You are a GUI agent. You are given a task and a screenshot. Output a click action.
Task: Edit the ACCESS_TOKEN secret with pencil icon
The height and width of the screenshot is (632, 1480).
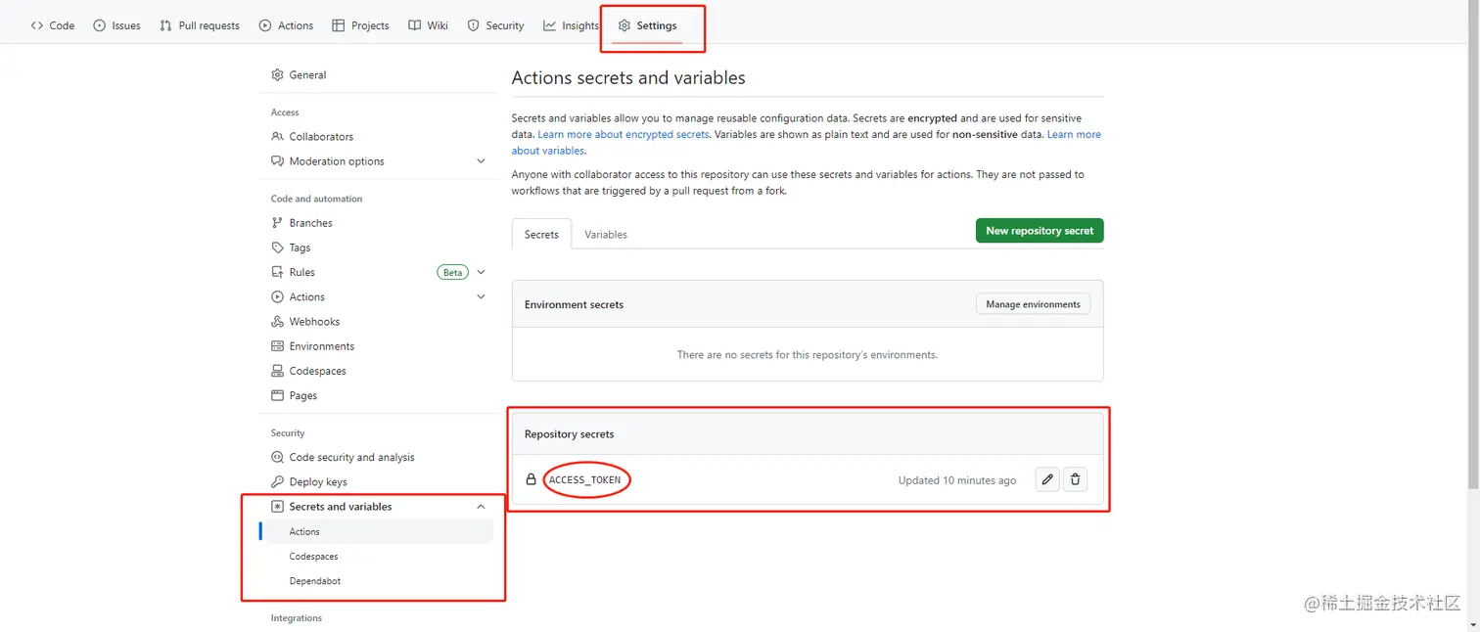[x=1047, y=479]
